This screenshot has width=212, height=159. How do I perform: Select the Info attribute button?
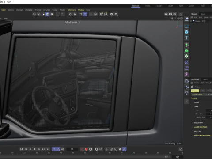(x=203, y=91)
